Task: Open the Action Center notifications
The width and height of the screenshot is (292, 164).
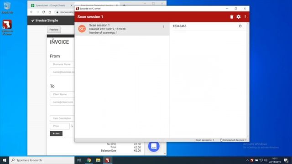Action: [x=286, y=160]
